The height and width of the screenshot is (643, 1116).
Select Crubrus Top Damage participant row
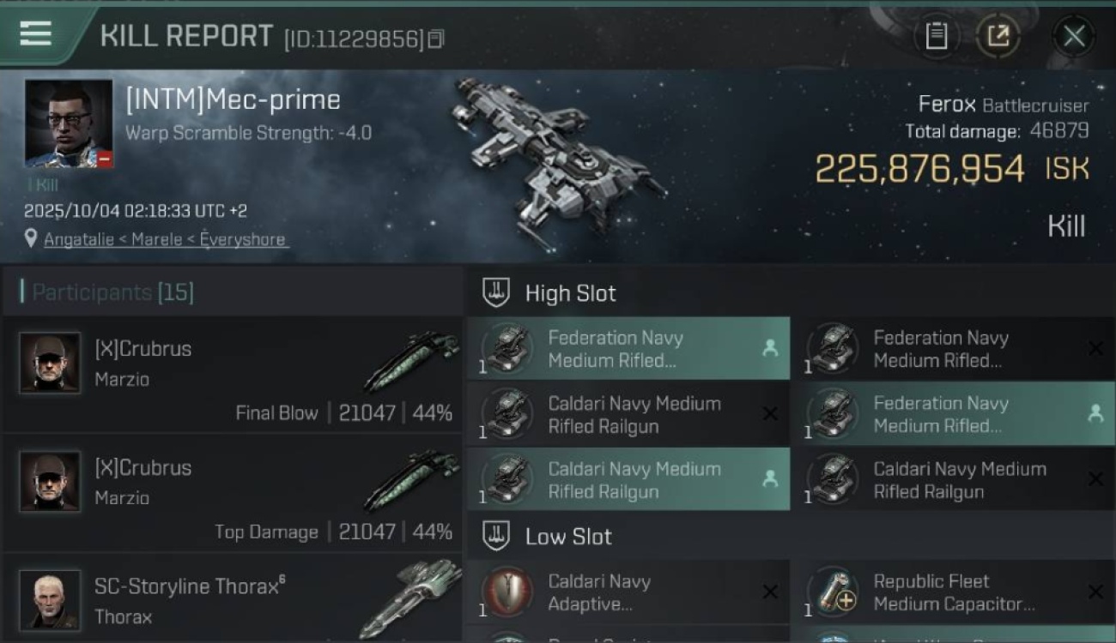point(232,494)
